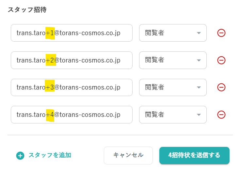The height and width of the screenshot is (170, 240).
Task: Click the horizontal divider above the buttons
Action: pos(120,135)
